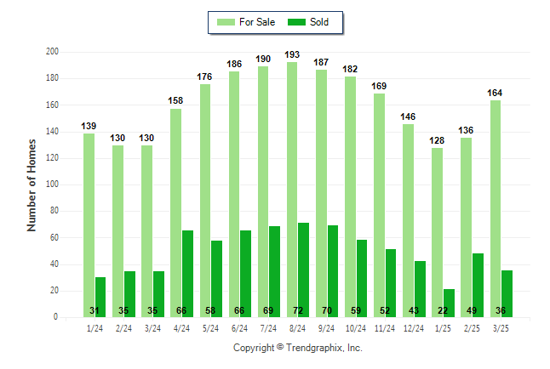The height and width of the screenshot is (369, 550).
Task: Click the Sold bar labeled 70
Action: tap(333, 271)
